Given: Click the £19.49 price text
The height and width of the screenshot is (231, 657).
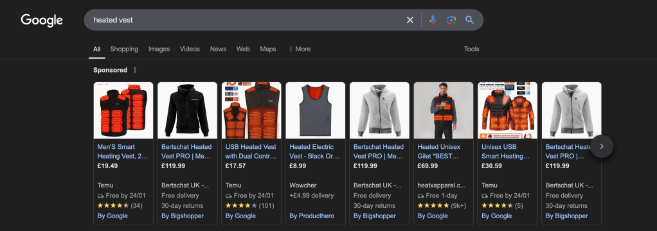Looking at the screenshot, I should (107, 166).
